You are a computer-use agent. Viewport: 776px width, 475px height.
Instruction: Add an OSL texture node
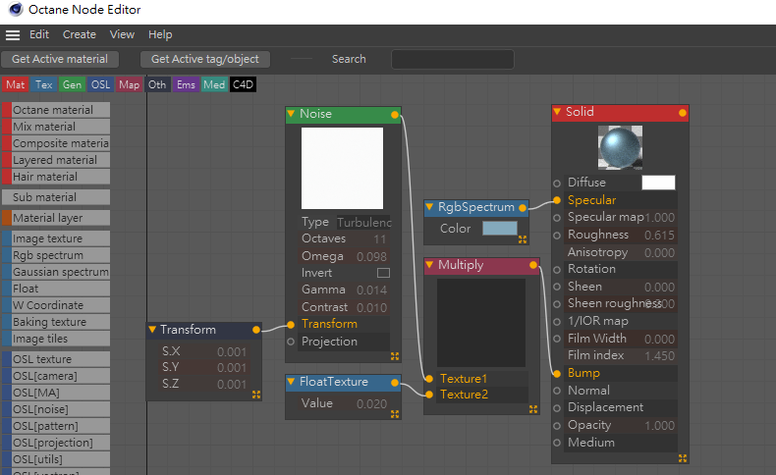pyautogui.click(x=56, y=359)
